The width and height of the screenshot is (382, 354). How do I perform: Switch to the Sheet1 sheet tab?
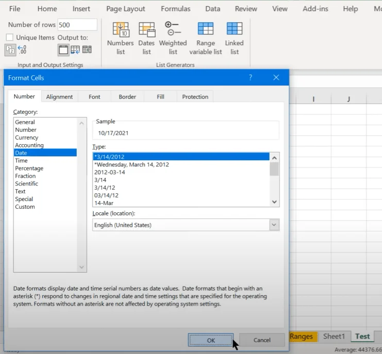[334, 336]
